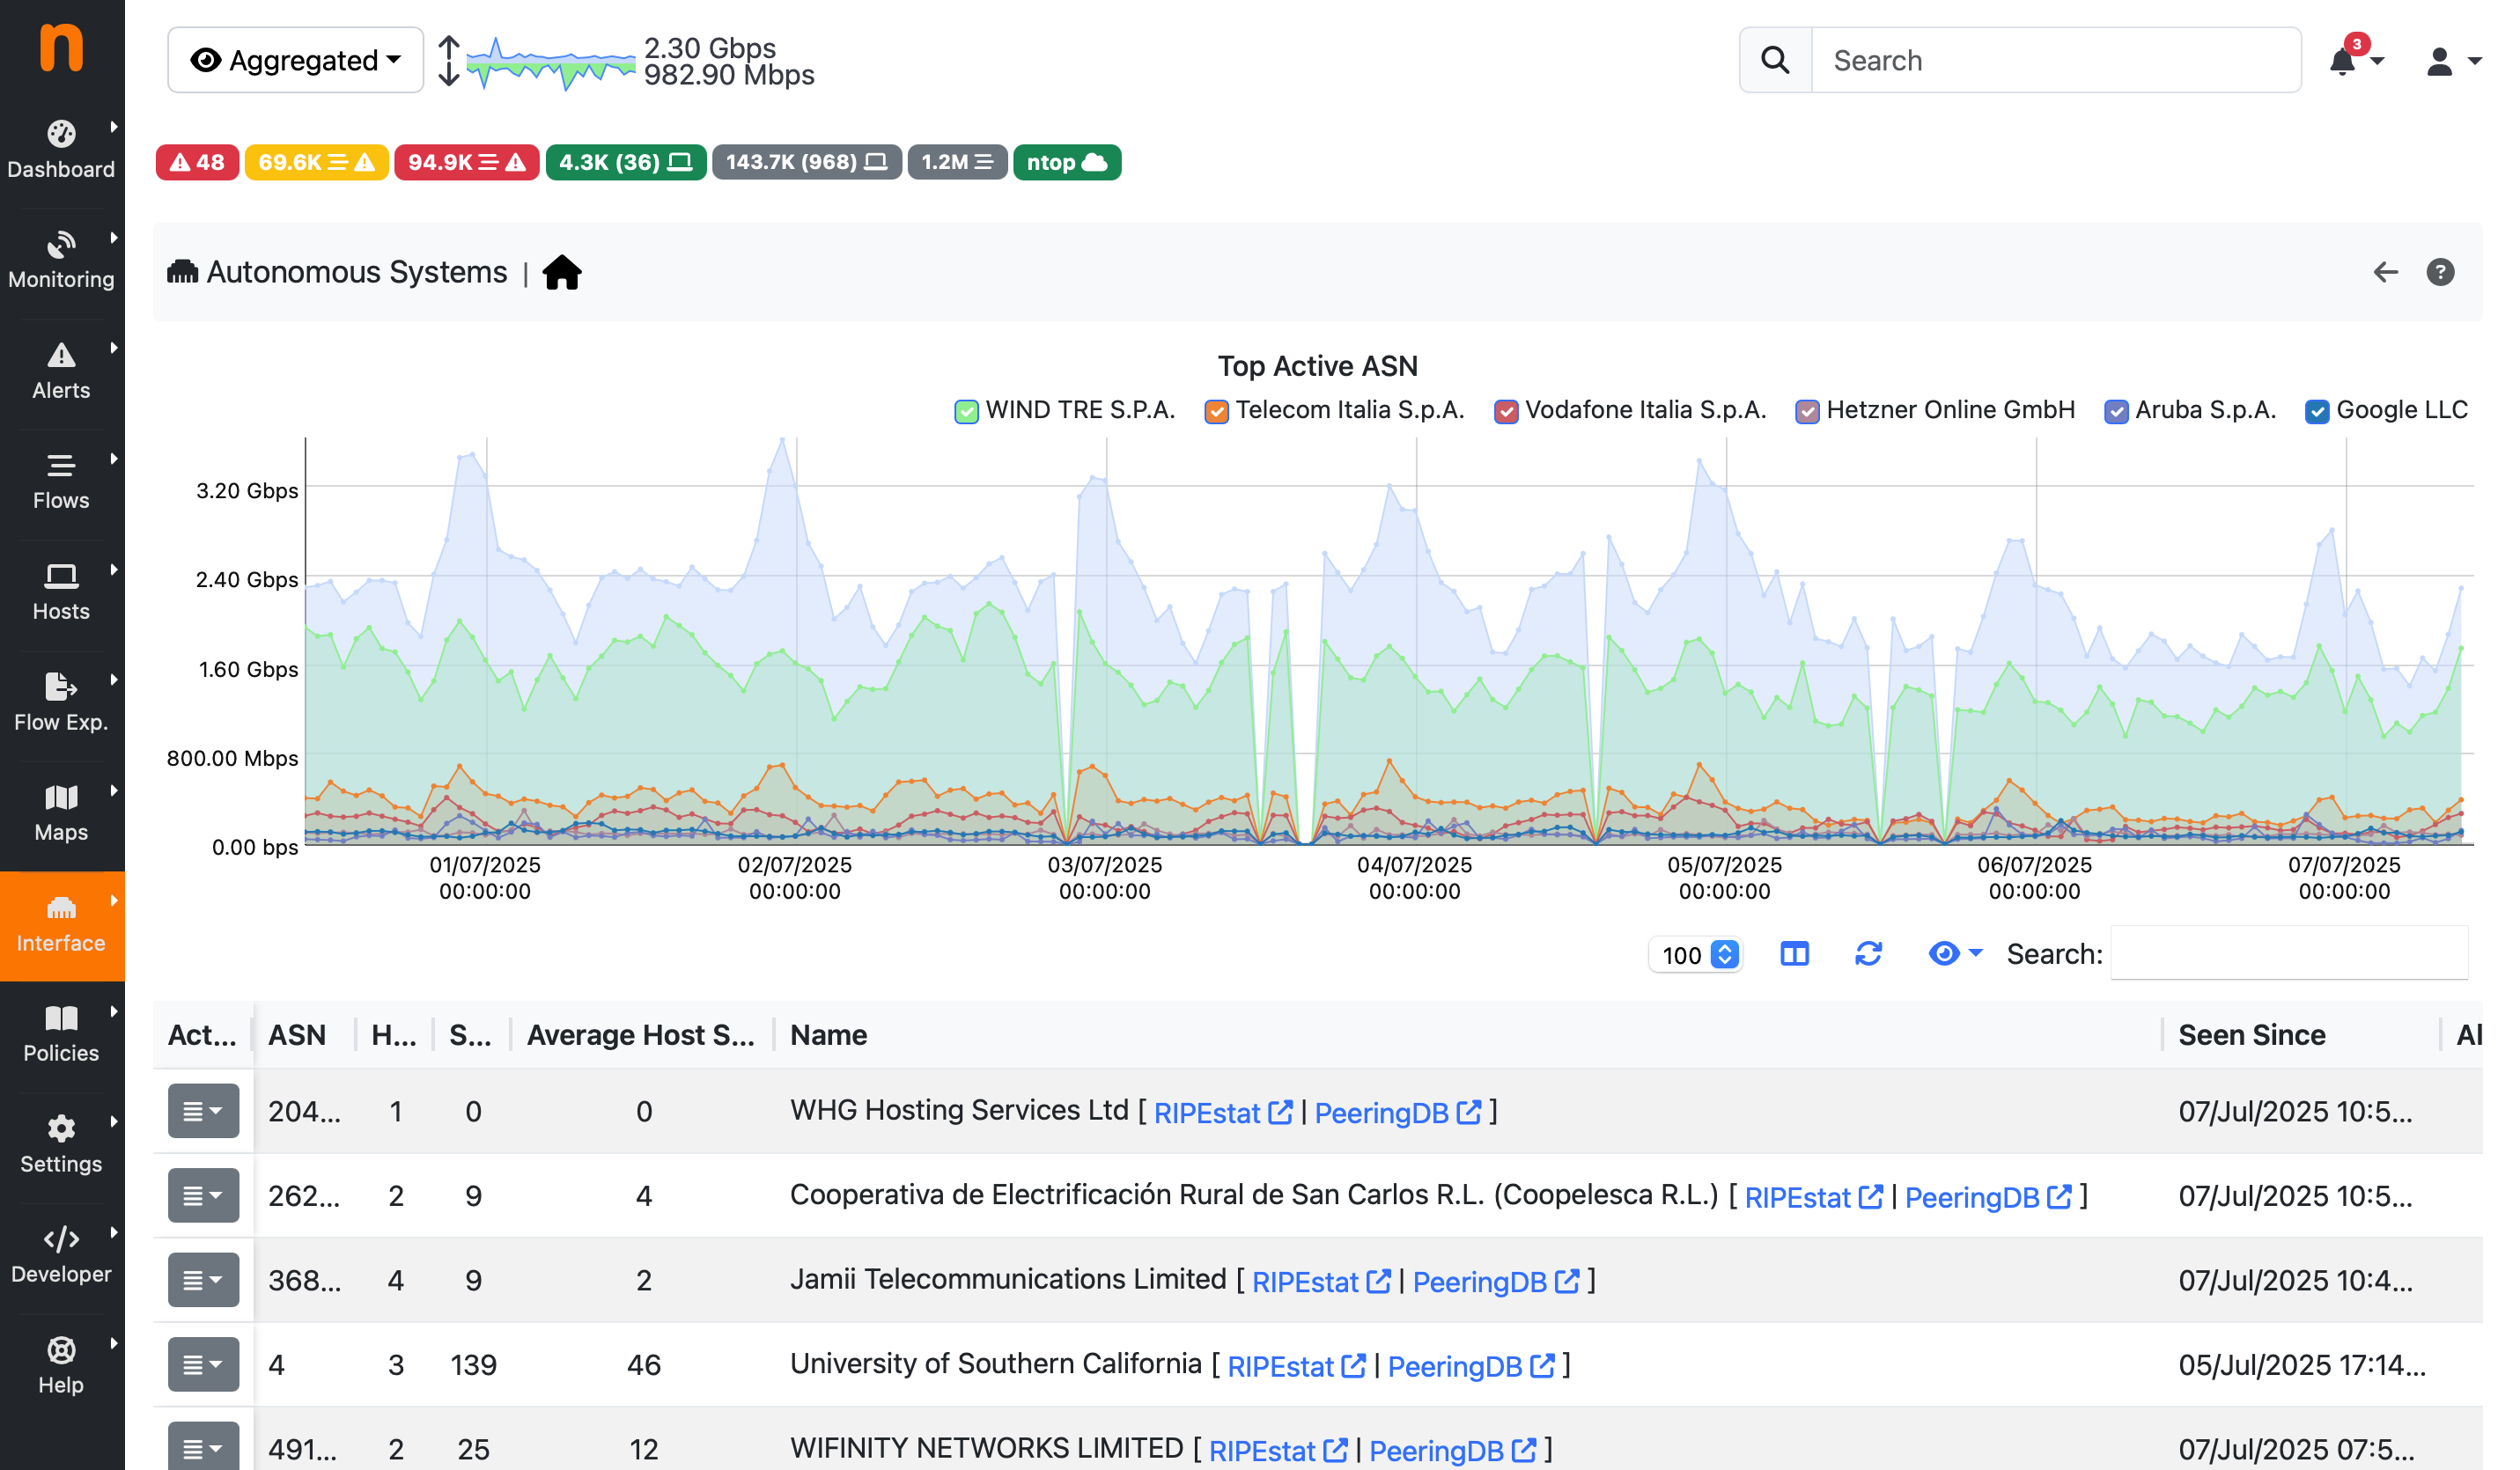Click the ntop cloud badge

(x=1066, y=162)
